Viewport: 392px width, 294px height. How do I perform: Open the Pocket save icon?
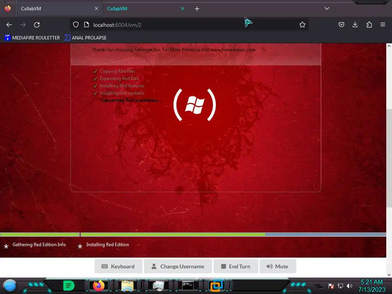point(341,24)
